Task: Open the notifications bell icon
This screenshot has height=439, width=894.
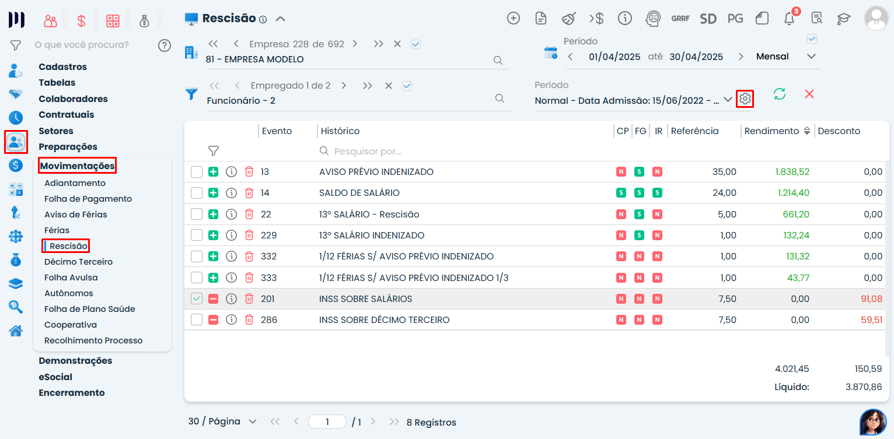Action: pyautogui.click(x=789, y=19)
